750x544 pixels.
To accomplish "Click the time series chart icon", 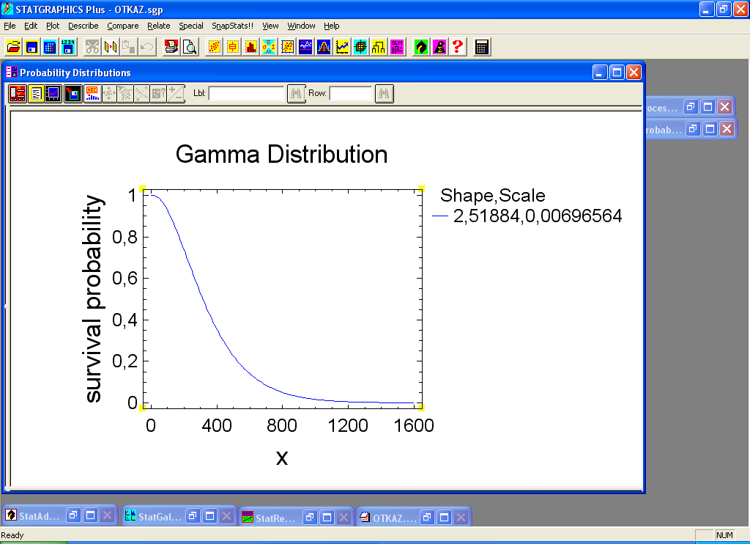I will (305, 47).
